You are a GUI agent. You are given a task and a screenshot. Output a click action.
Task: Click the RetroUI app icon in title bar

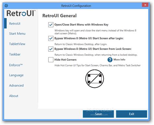(x=6, y=6)
